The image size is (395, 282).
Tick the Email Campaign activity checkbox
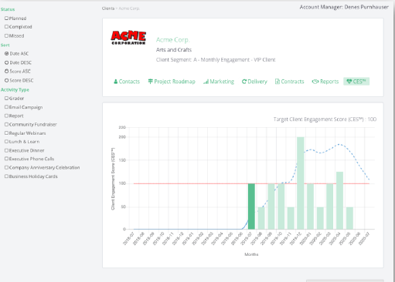[x=6, y=107]
